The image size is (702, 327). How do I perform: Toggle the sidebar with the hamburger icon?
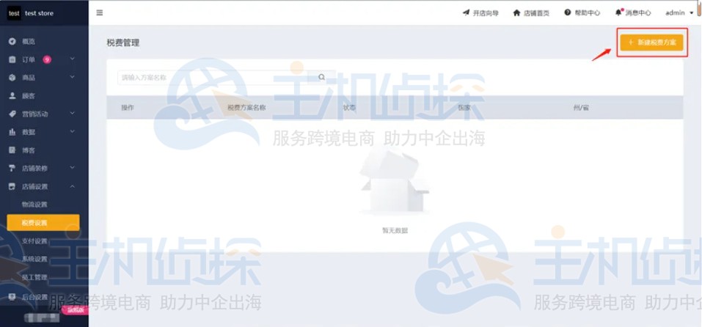(100, 12)
